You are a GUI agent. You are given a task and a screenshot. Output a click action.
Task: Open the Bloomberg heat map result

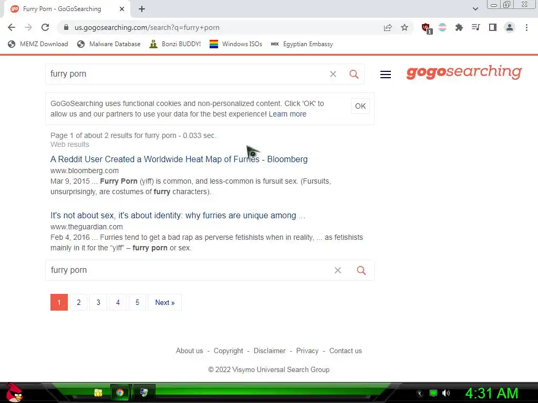coord(179,160)
